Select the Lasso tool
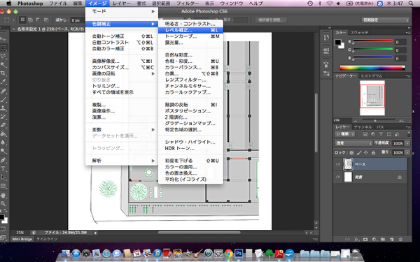This screenshot has height=262, width=420. [x=3, y=56]
